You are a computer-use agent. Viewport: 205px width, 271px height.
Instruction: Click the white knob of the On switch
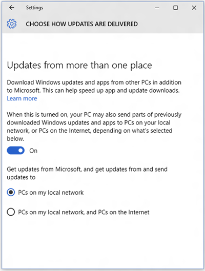coord(20,151)
